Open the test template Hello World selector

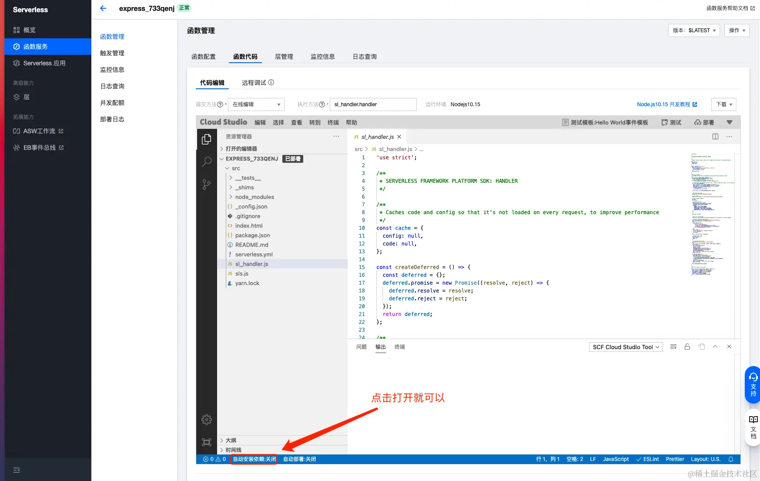coord(605,122)
